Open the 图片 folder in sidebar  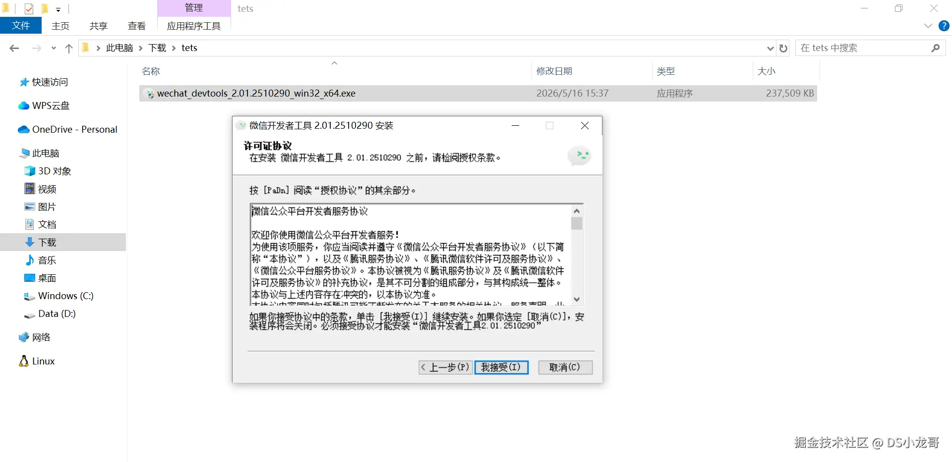coord(47,207)
